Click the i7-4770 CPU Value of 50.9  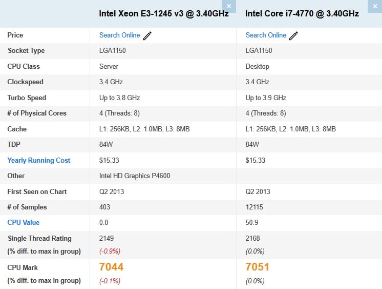251,222
